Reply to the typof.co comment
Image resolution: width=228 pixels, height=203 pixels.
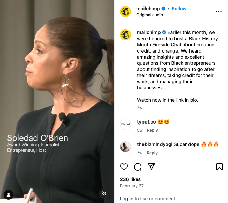(x=152, y=130)
